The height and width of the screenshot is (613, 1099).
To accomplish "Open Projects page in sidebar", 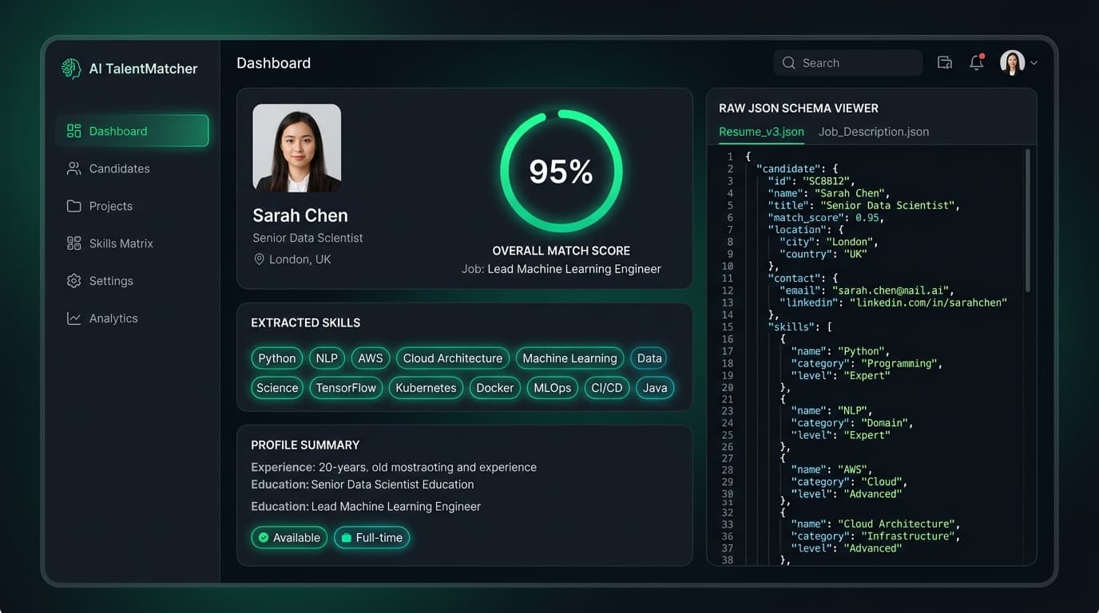I will click(x=133, y=206).
